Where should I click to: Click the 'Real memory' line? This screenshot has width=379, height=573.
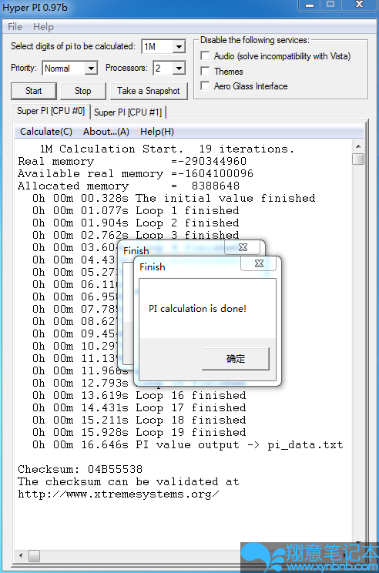pyautogui.click(x=132, y=162)
